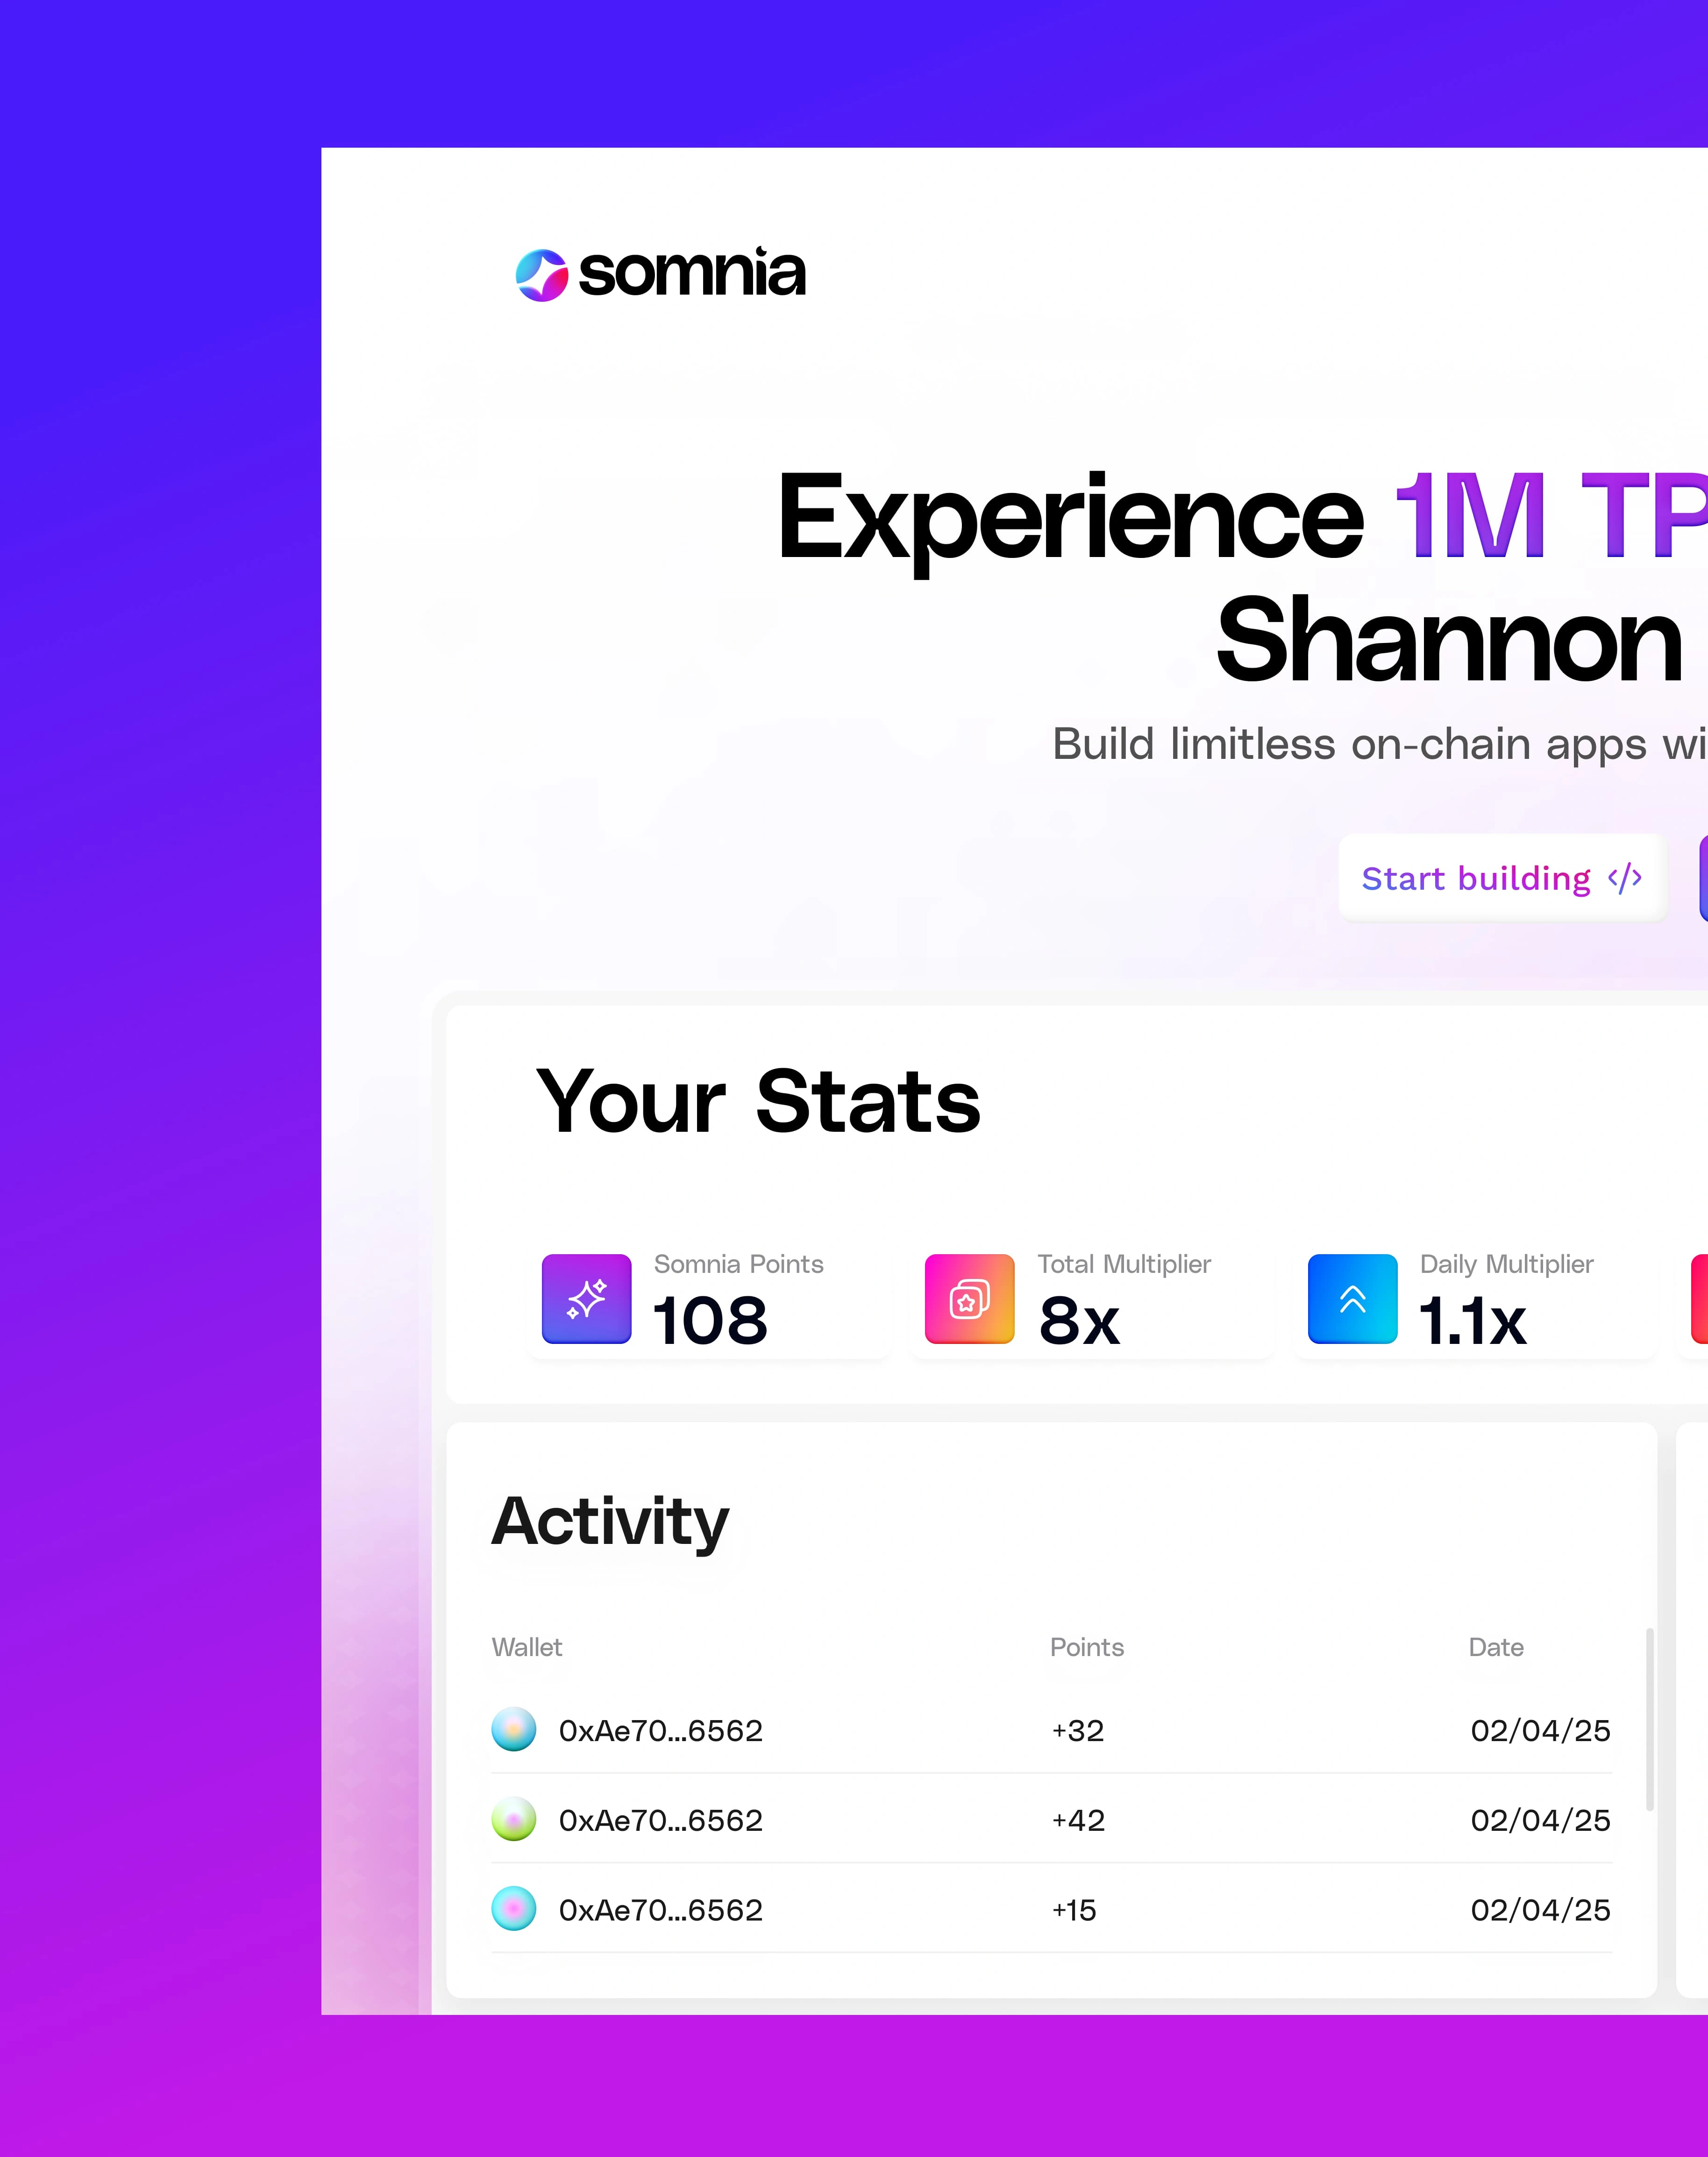This screenshot has height=2157, width=1708.
Task: Click the Somnia Points sparkle icon
Action: coord(587,1298)
